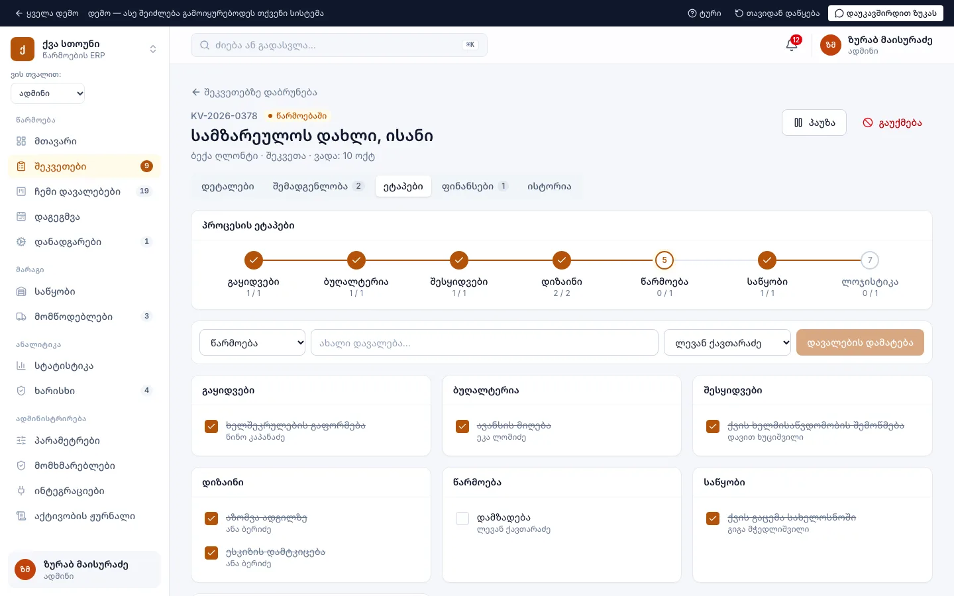
Task: Focus the ძიება ან გადასვლა search field
Action: click(x=339, y=45)
